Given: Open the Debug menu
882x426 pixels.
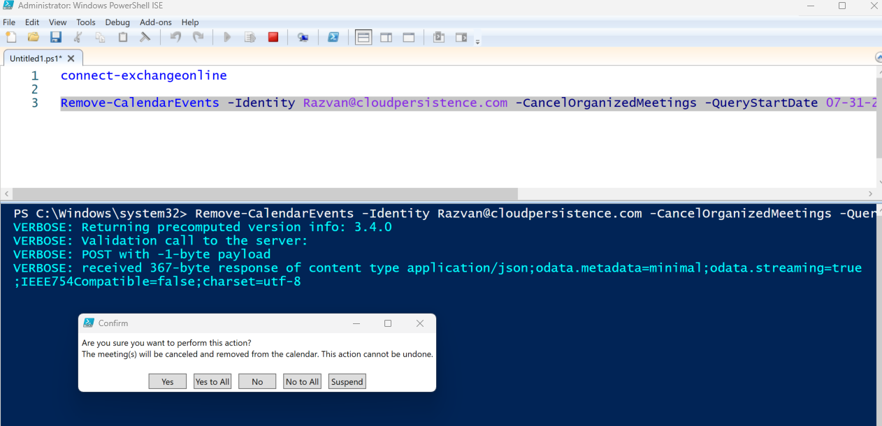Looking at the screenshot, I should [117, 22].
